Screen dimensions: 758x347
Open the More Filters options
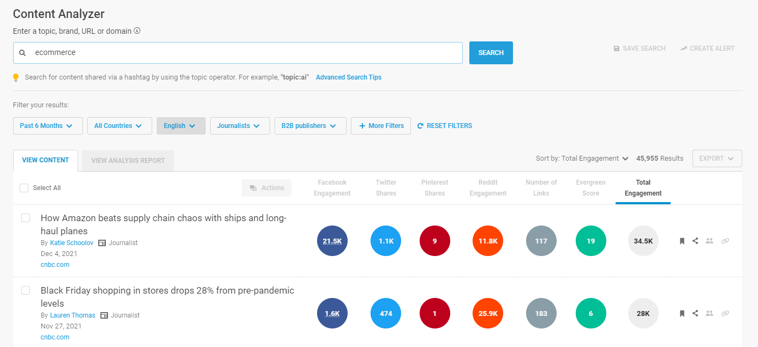point(381,126)
